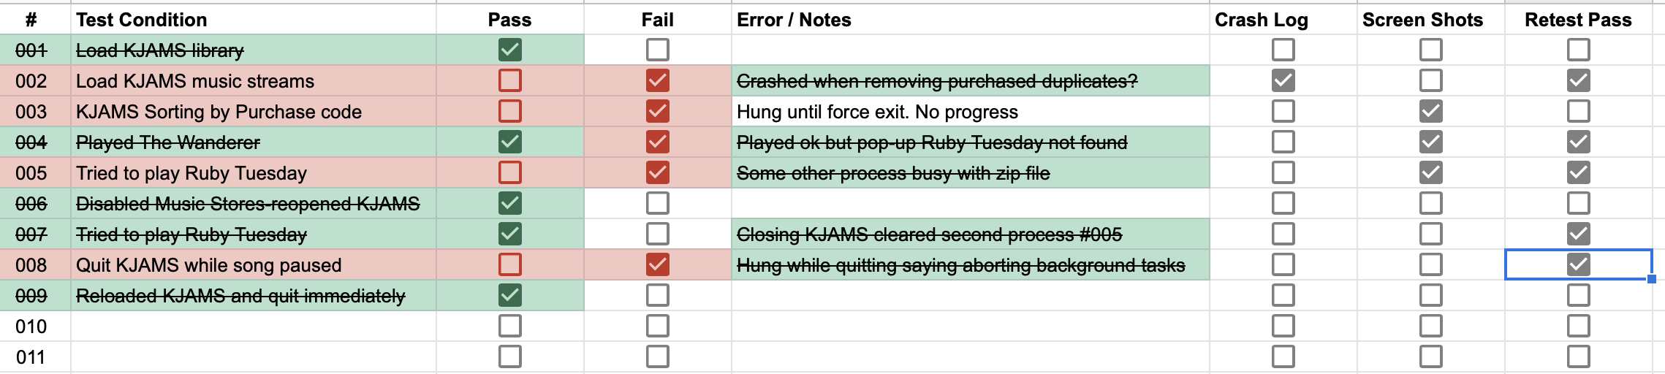Check the Fail checkbox for row 001
The width and height of the screenshot is (1665, 374).
(x=657, y=50)
